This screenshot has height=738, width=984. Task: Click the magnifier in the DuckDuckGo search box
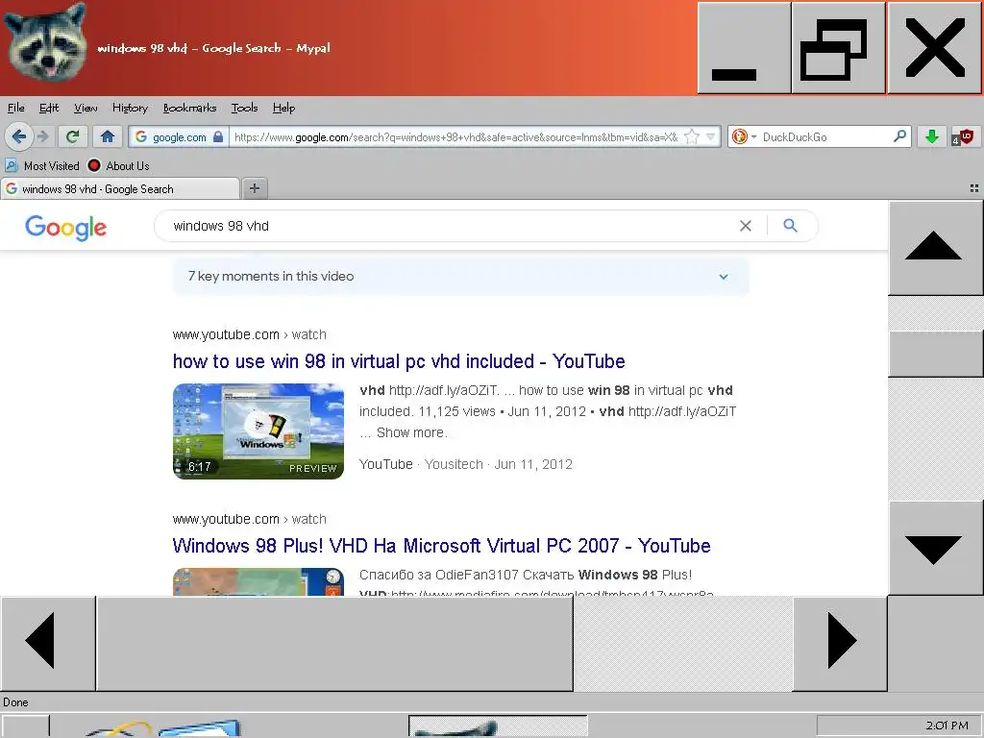coord(899,136)
